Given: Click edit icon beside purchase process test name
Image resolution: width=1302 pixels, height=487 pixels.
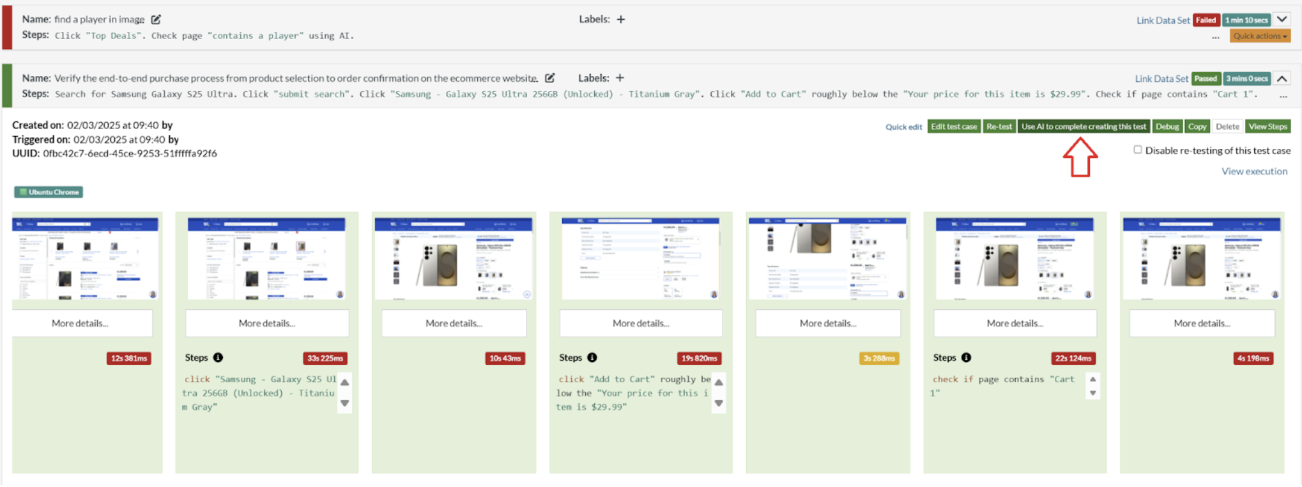Looking at the screenshot, I should 549,78.
